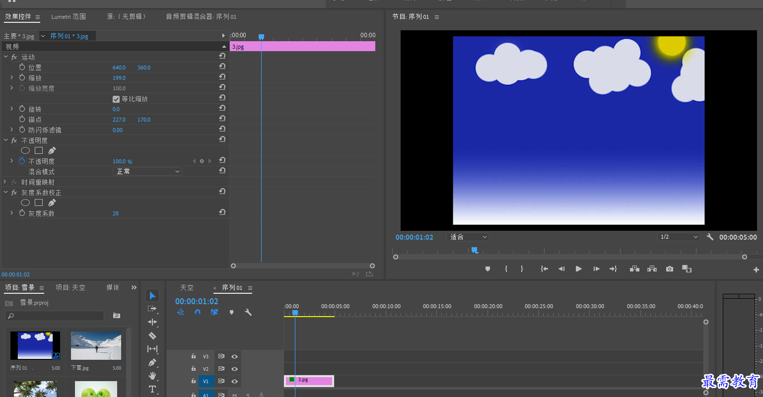Toggle the 等比缩放 uniform scale checkbox
The image size is (763, 397).
click(x=116, y=99)
